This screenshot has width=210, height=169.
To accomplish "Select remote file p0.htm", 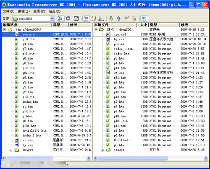I will point(28,121).
